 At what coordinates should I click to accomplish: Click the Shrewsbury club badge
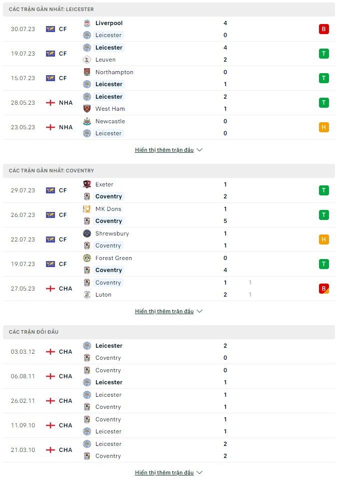click(x=87, y=233)
